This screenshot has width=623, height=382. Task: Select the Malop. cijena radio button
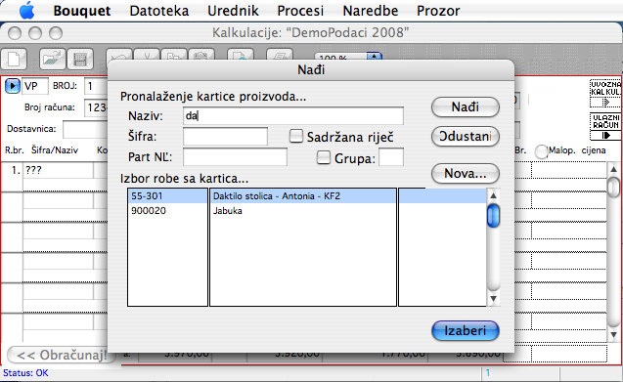[x=541, y=151]
